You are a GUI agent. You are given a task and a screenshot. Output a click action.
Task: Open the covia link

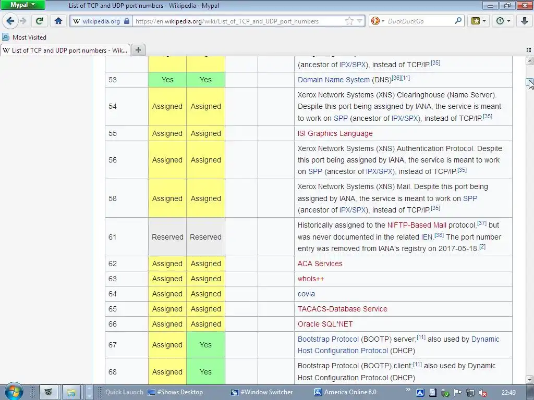pyautogui.click(x=306, y=294)
